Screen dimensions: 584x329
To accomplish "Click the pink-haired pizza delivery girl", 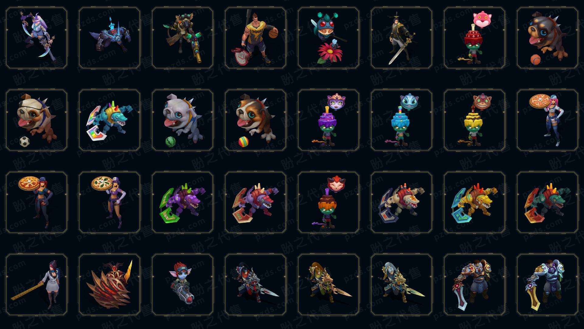I will pyautogui.click(x=547, y=120).
